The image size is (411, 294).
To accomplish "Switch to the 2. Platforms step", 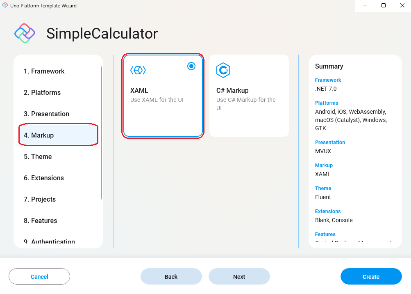I will 42,92.
